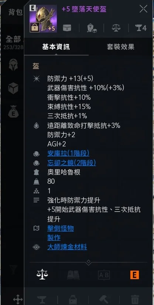Toggle the orange E equip button
The image size is (154, 305).
coord(134,275)
